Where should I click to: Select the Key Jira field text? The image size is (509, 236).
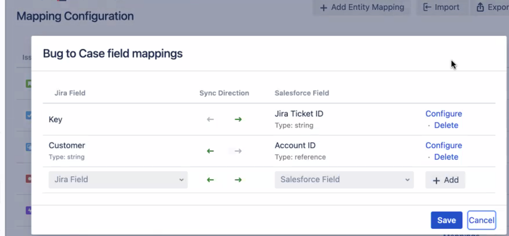click(x=56, y=120)
